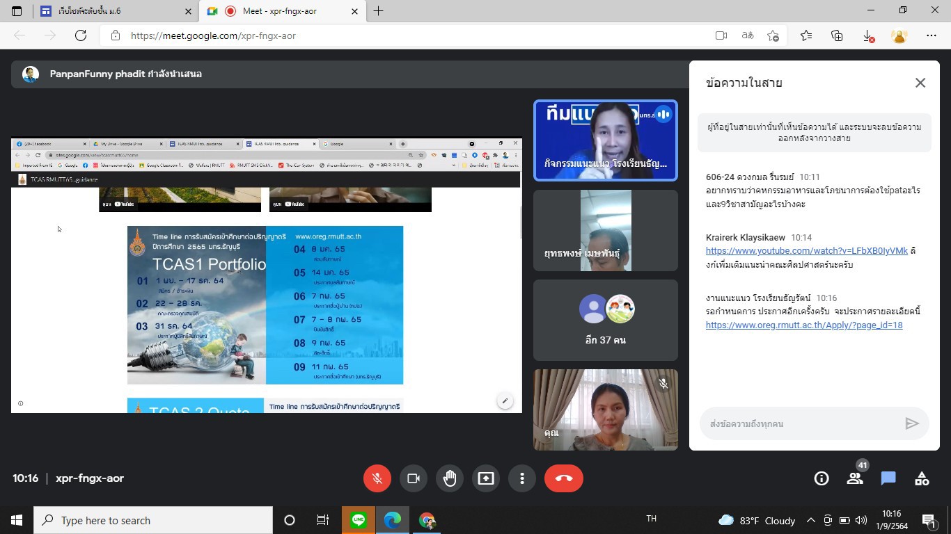Reload the Meet page
The height and width of the screenshot is (534, 951).
coord(81,35)
